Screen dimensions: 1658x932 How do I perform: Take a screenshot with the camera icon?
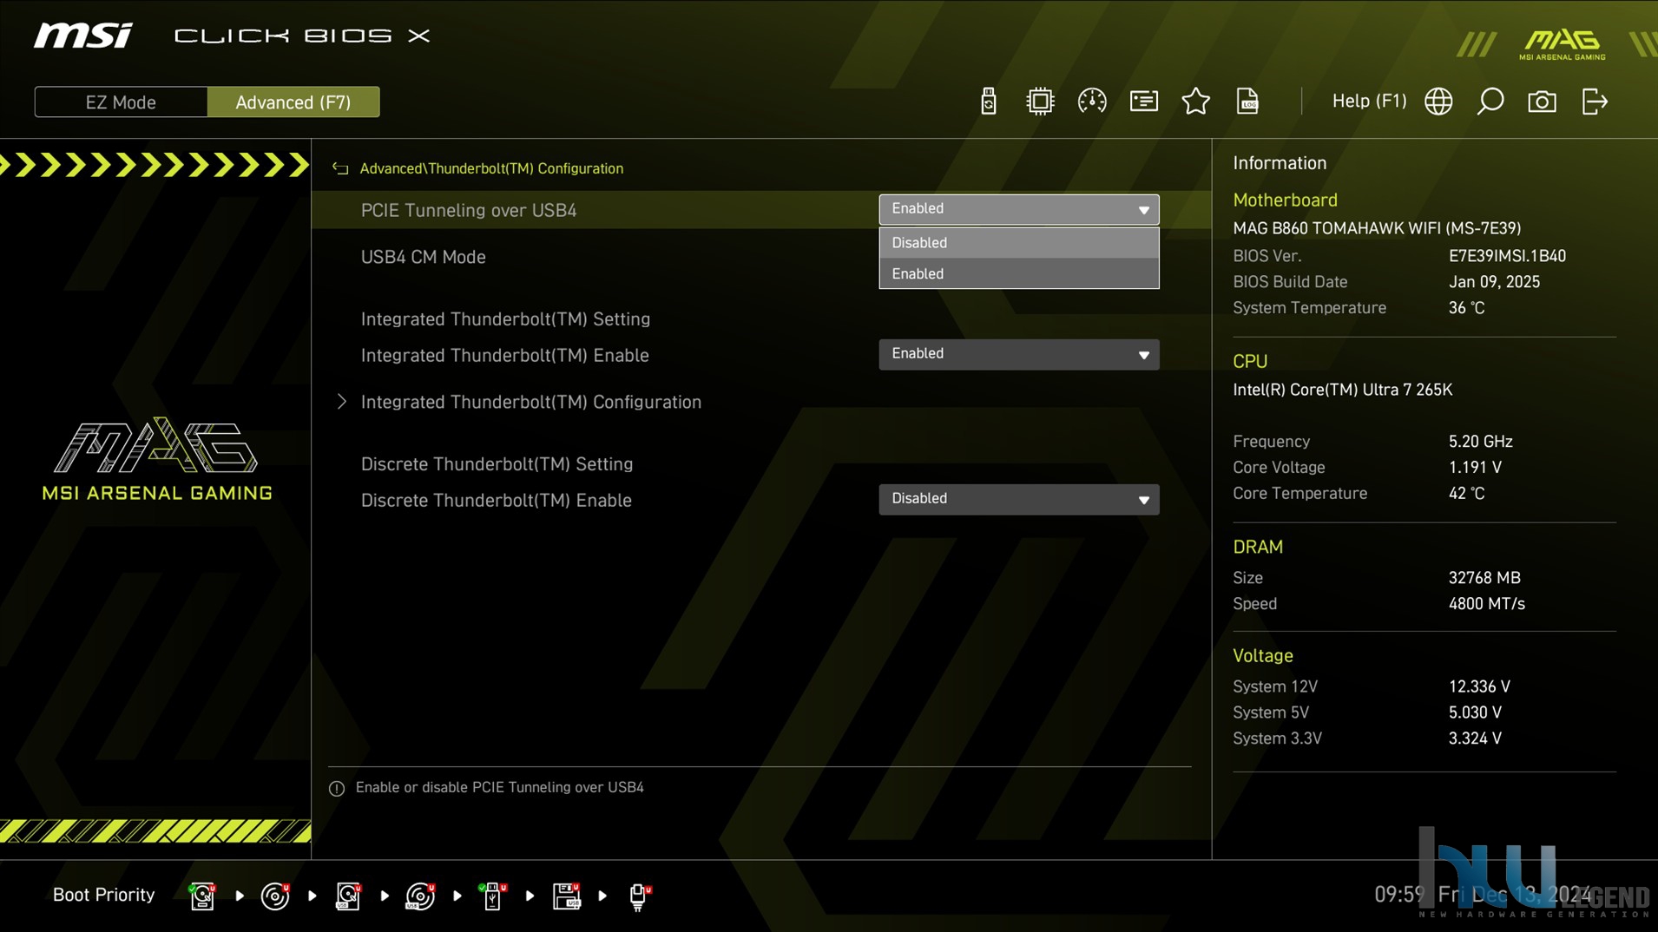click(x=1542, y=102)
